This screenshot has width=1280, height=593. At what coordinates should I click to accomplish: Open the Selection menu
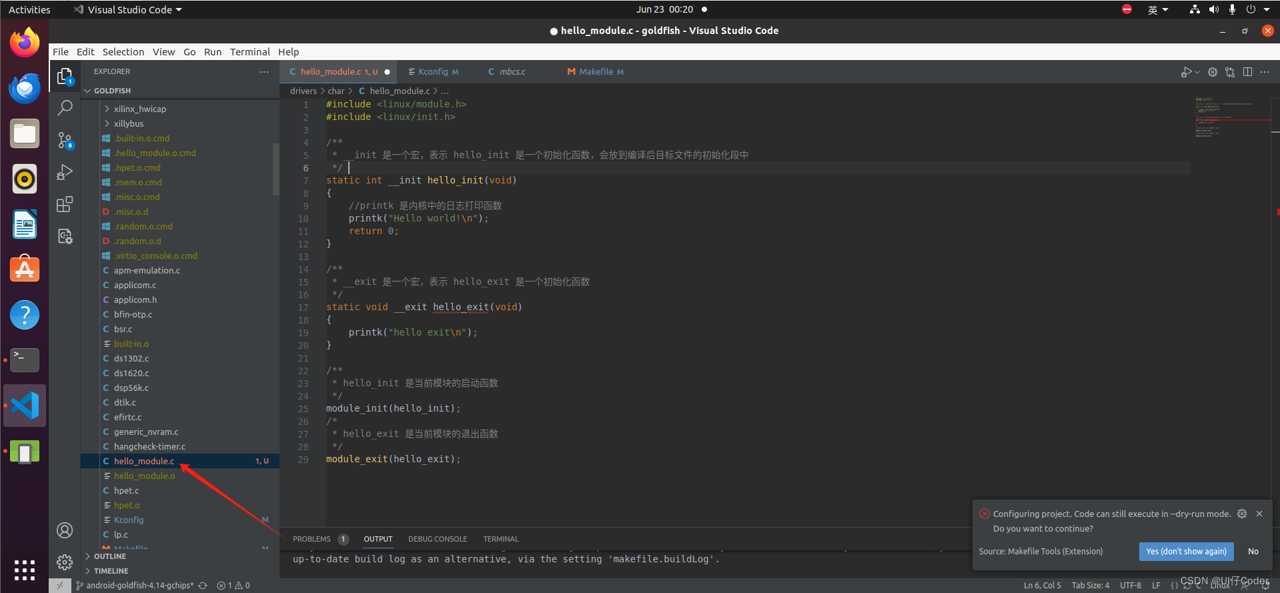tap(123, 52)
